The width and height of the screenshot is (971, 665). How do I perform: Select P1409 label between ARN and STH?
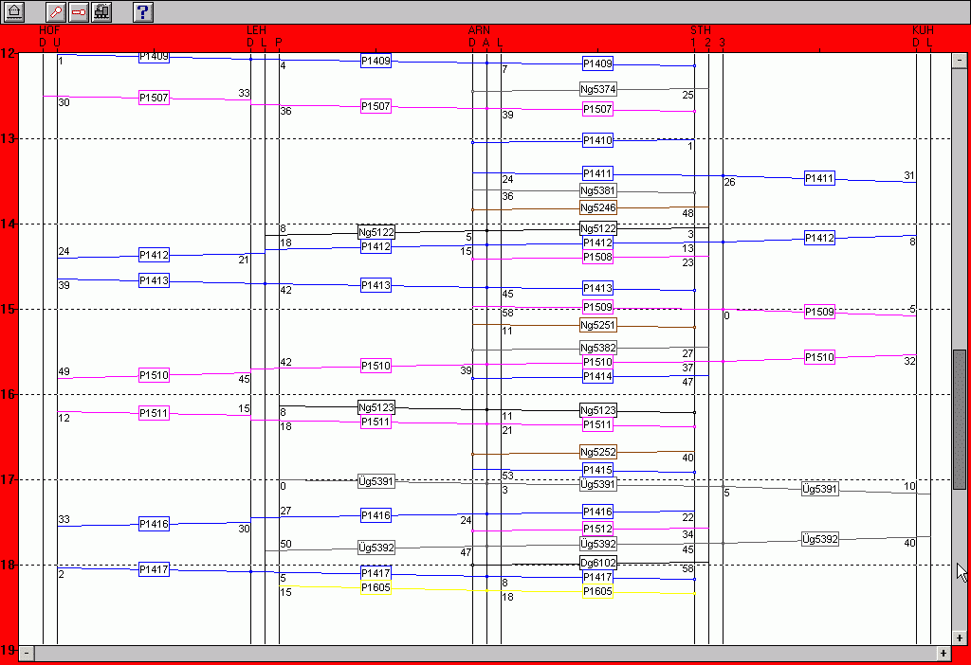click(x=597, y=63)
